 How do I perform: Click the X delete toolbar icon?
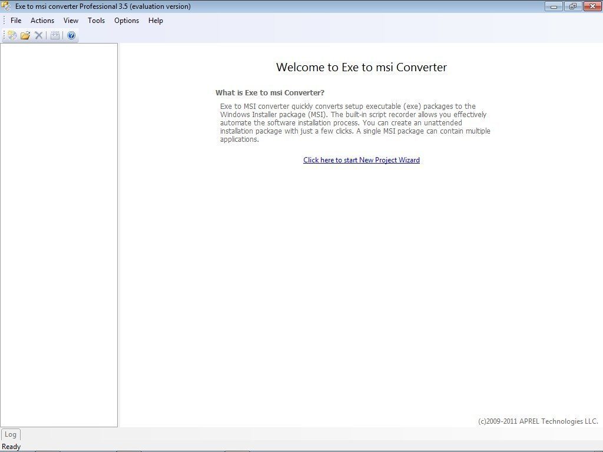pos(38,35)
